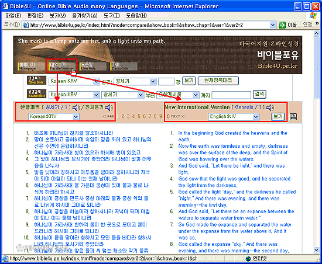Image resolution: width=322 pixels, height=264 pixels.
Task: Open the address bar URL dropdown arrow
Action: pyautogui.click(x=272, y=25)
